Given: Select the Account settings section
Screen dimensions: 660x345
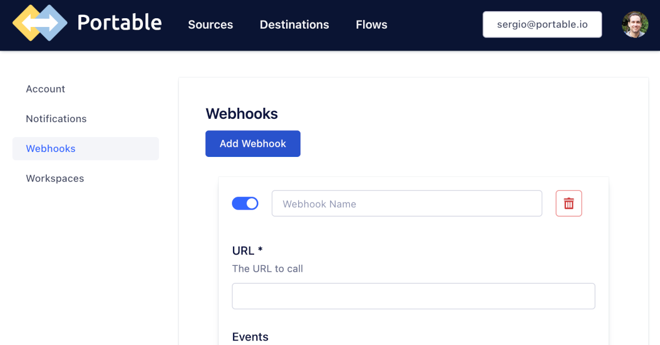Looking at the screenshot, I should 45,89.
